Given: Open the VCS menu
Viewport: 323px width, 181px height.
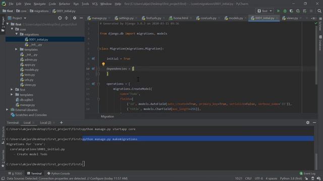Looking at the screenshot, I should click(x=95, y=4).
